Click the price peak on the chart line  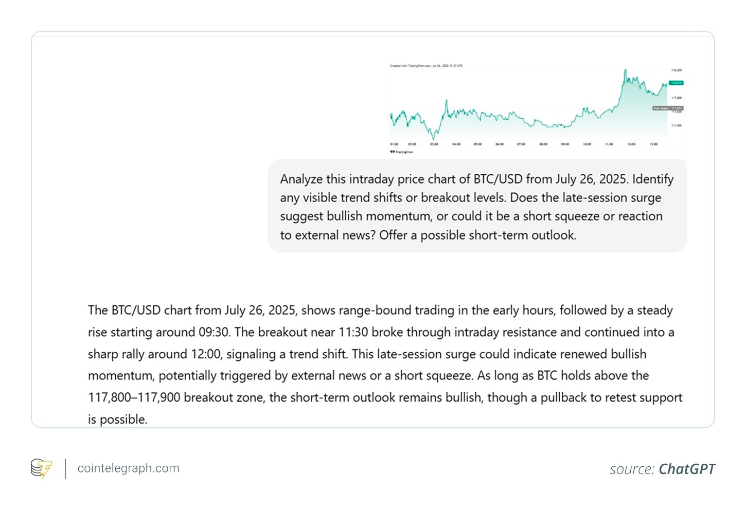click(625, 70)
